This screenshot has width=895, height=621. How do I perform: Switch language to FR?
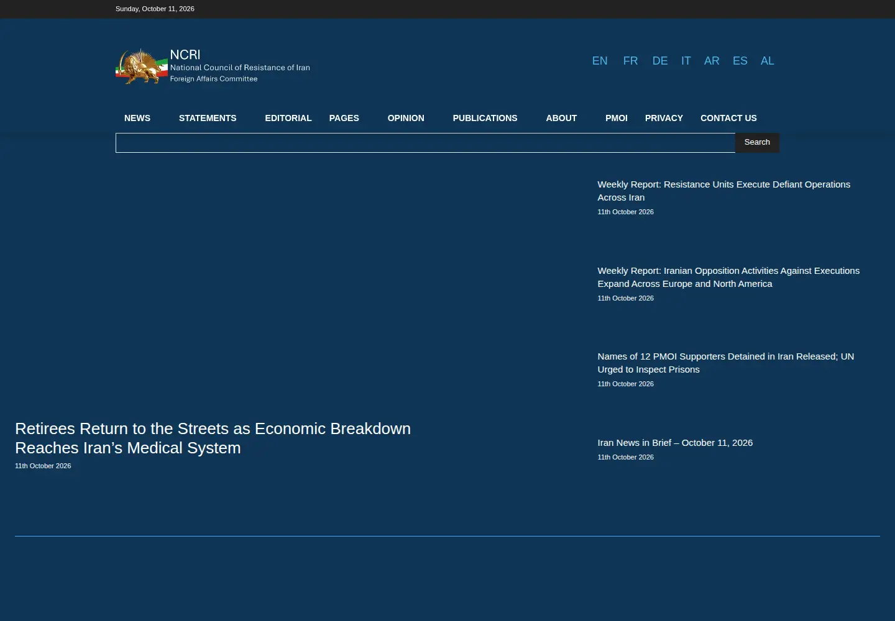(631, 61)
